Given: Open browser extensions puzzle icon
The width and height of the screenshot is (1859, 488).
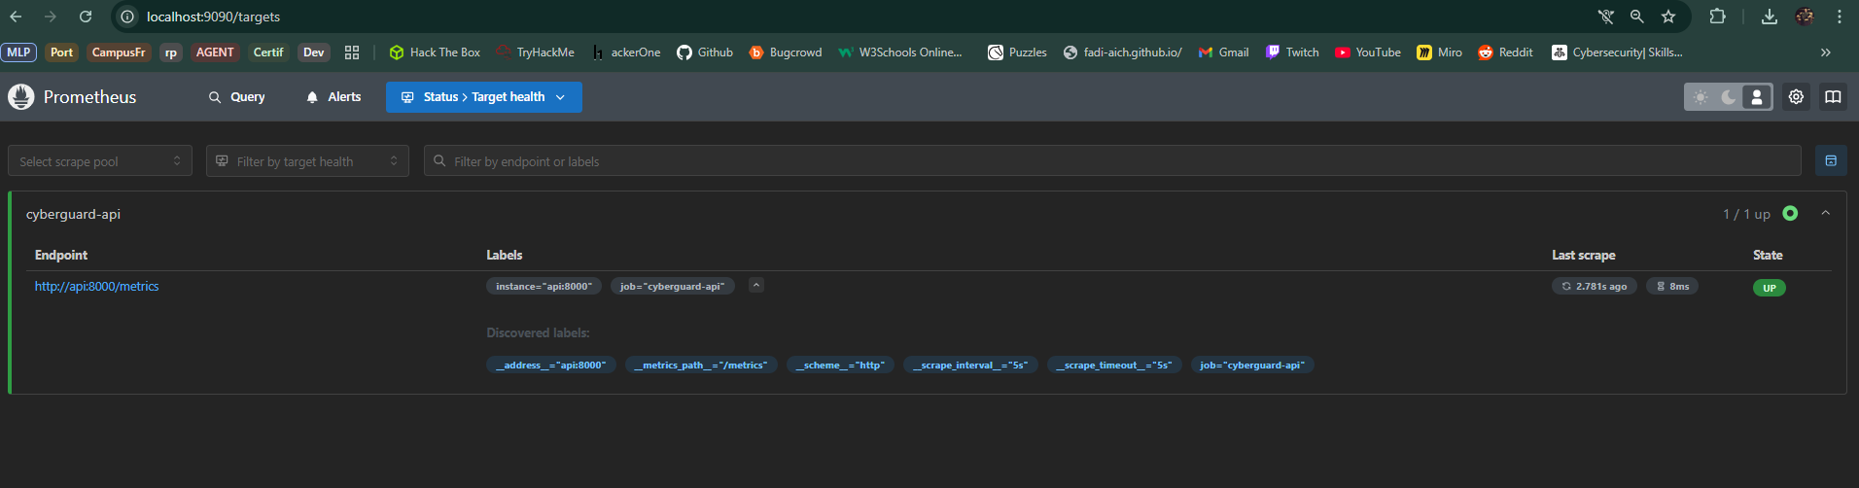Looking at the screenshot, I should click(x=1718, y=17).
